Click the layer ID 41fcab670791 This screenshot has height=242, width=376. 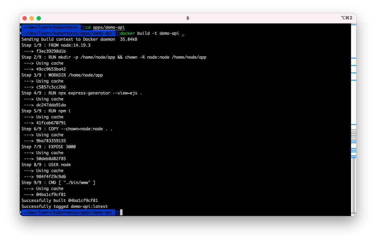click(x=51, y=123)
